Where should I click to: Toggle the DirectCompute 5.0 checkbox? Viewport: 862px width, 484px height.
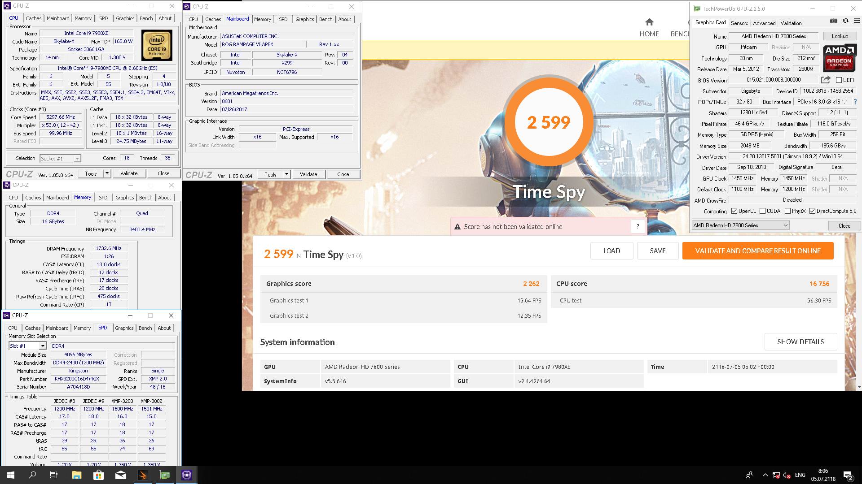click(x=812, y=211)
